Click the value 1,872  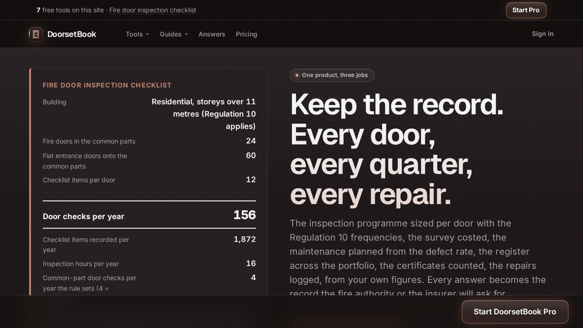pos(245,239)
